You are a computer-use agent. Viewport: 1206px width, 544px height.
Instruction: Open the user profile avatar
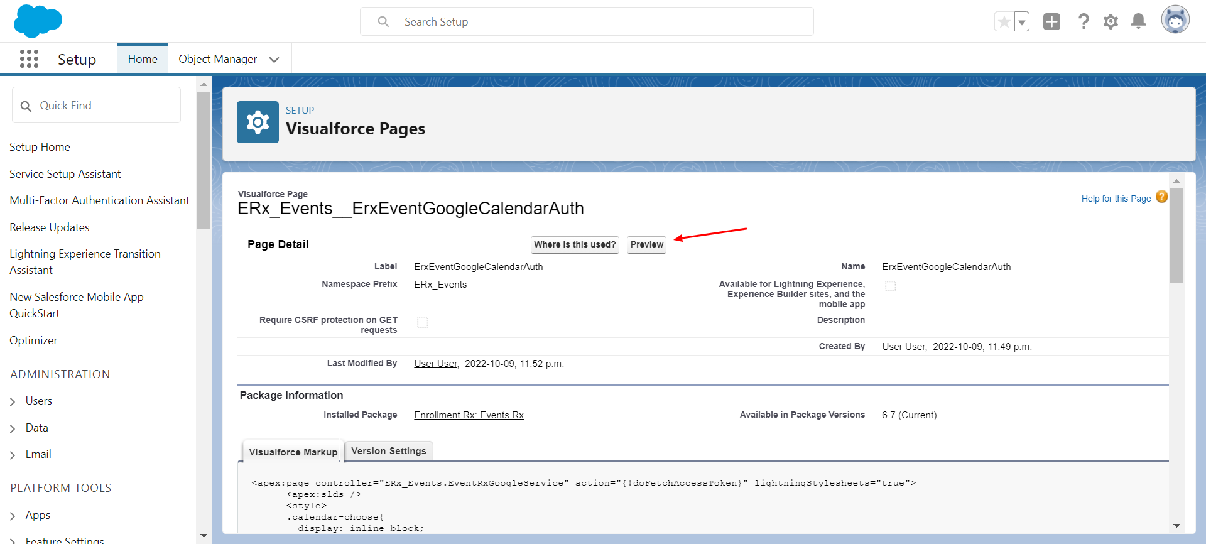tap(1175, 20)
